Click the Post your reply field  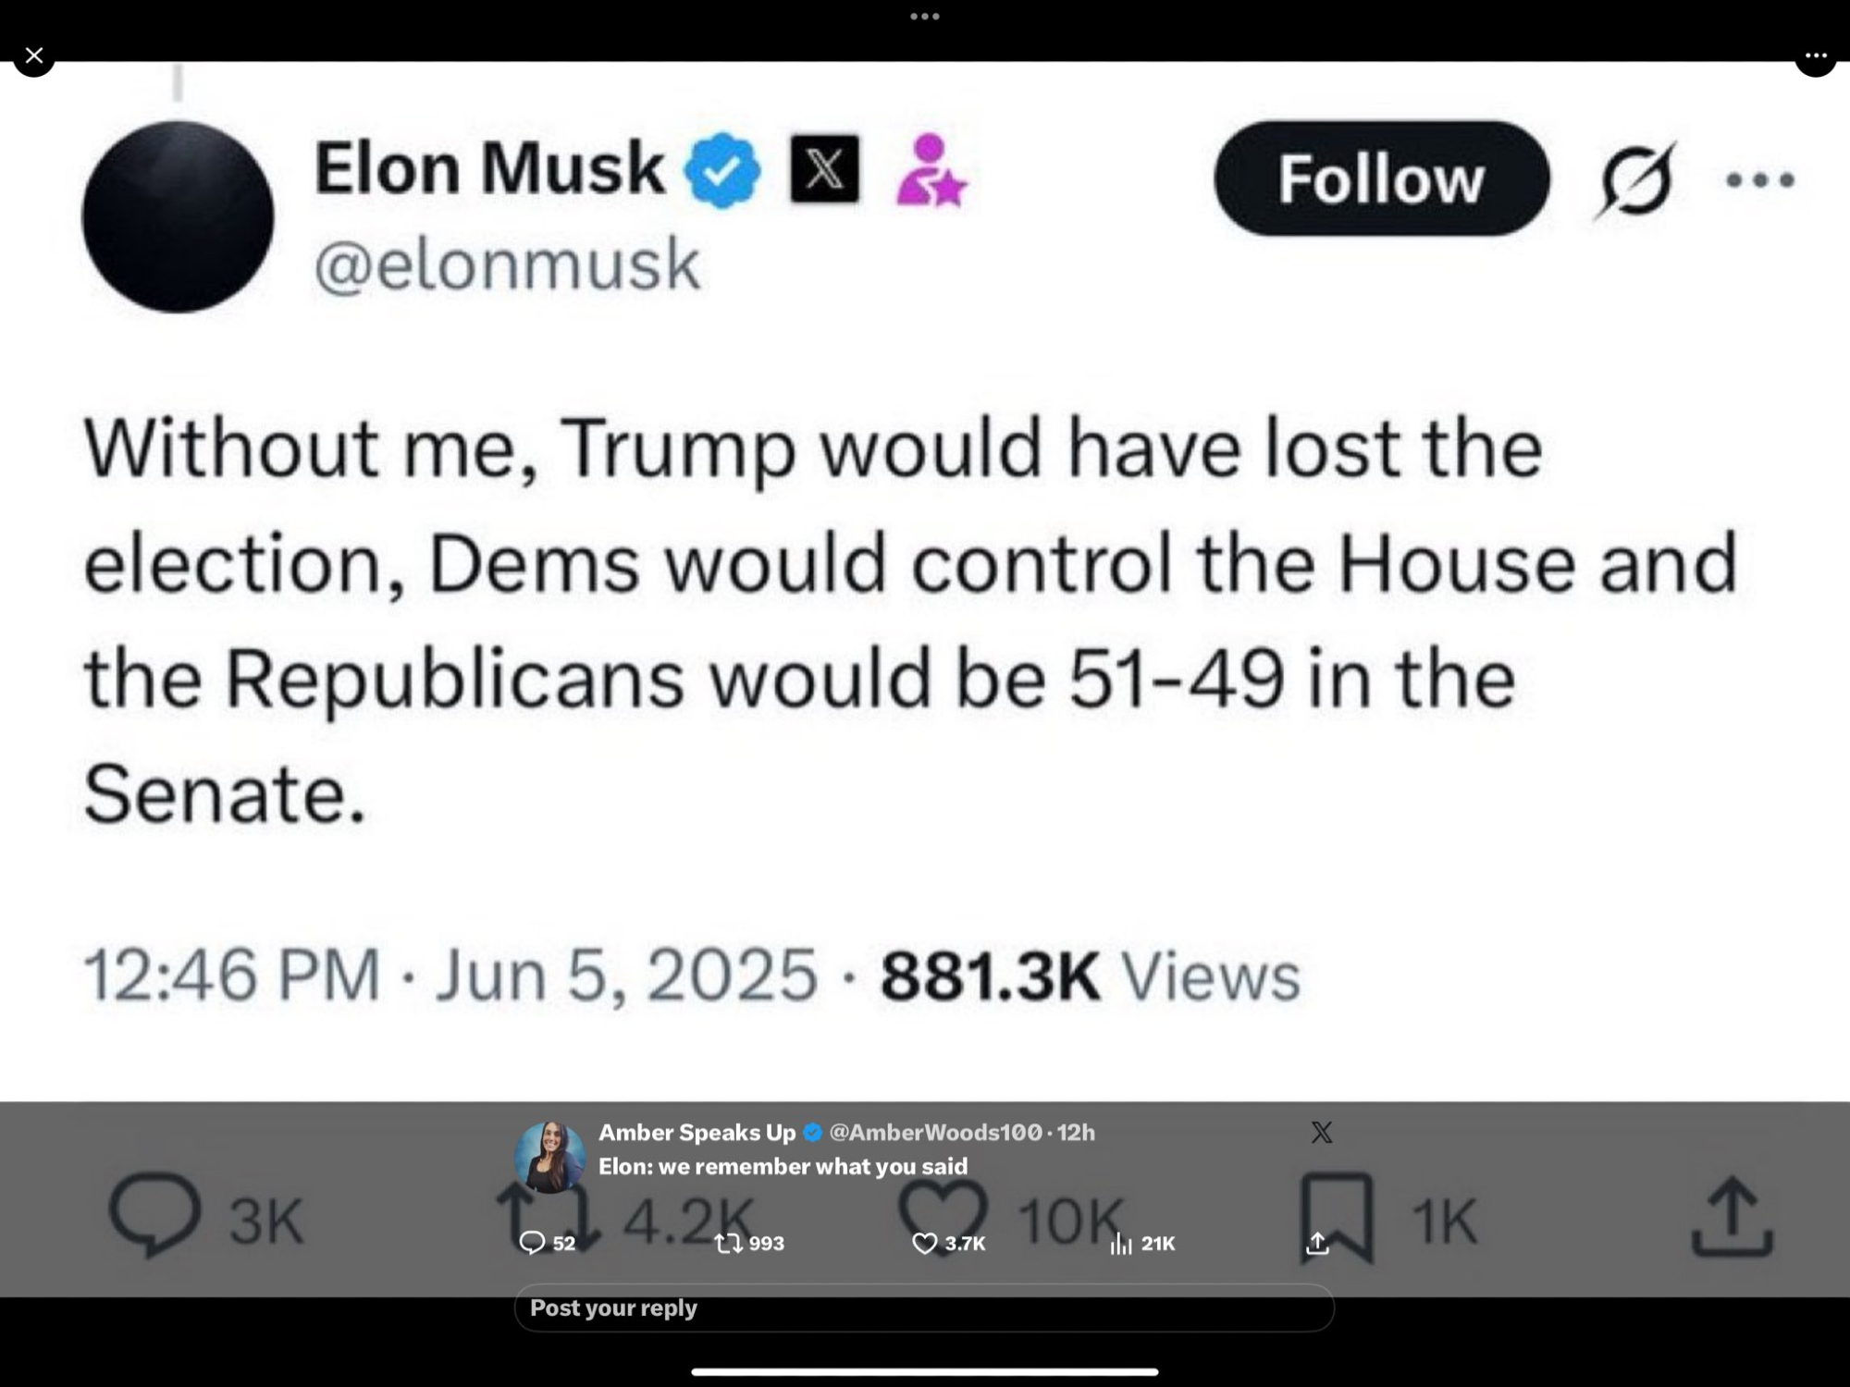point(923,1307)
